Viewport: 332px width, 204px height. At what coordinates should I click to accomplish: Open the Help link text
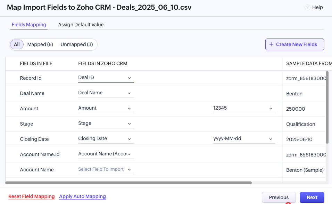[317, 7]
